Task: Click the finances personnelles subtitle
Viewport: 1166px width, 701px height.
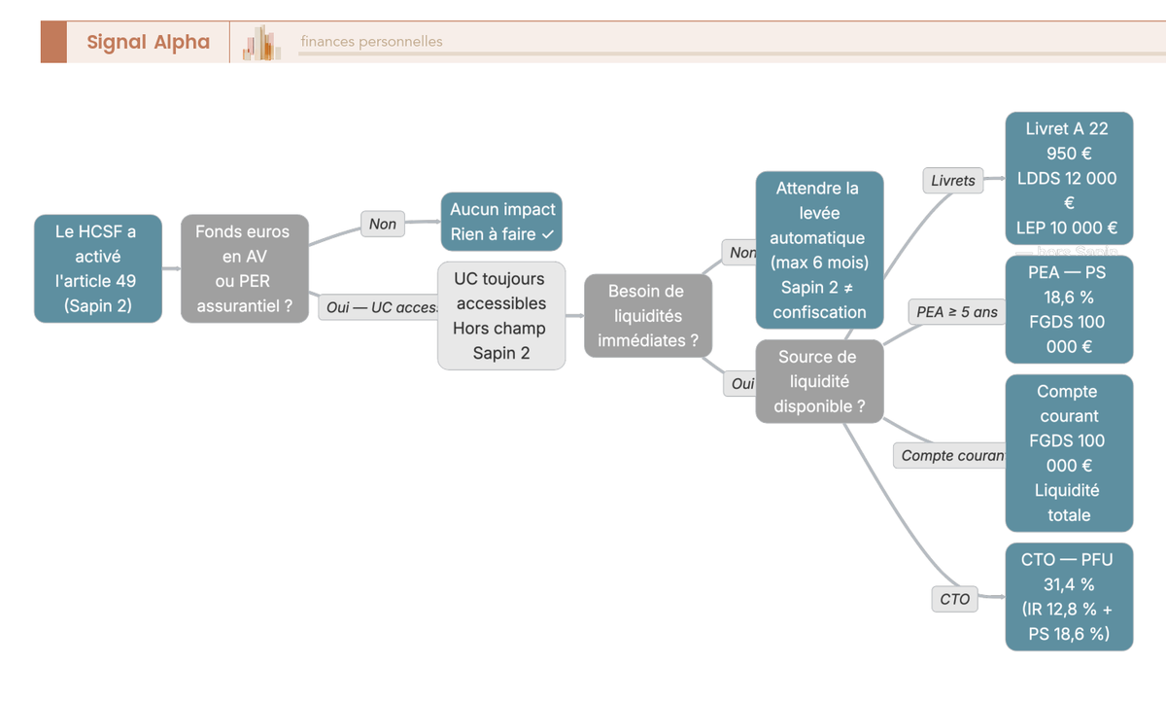Action: coord(371,42)
